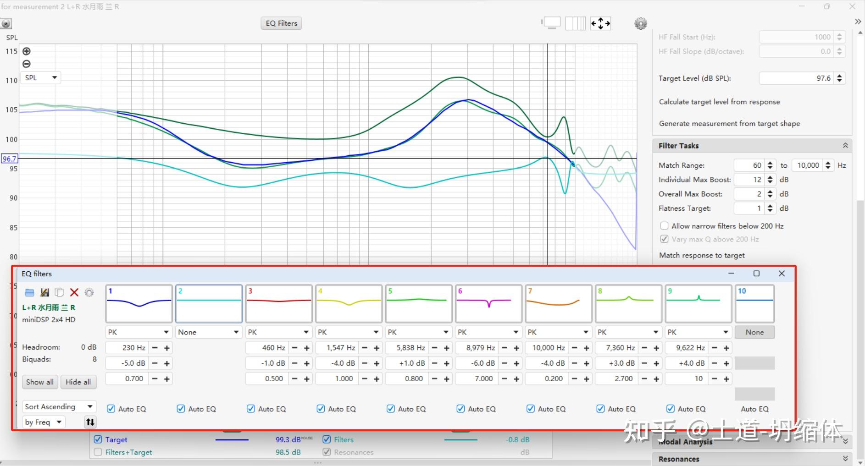This screenshot has height=466, width=865.
Task: Expand the Resonances section header
Action: pyautogui.click(x=845, y=459)
